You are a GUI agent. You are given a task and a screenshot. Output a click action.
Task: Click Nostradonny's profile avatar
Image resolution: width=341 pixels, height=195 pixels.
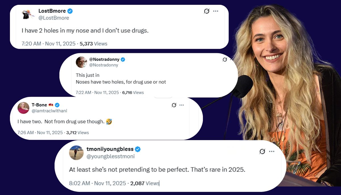click(x=81, y=62)
